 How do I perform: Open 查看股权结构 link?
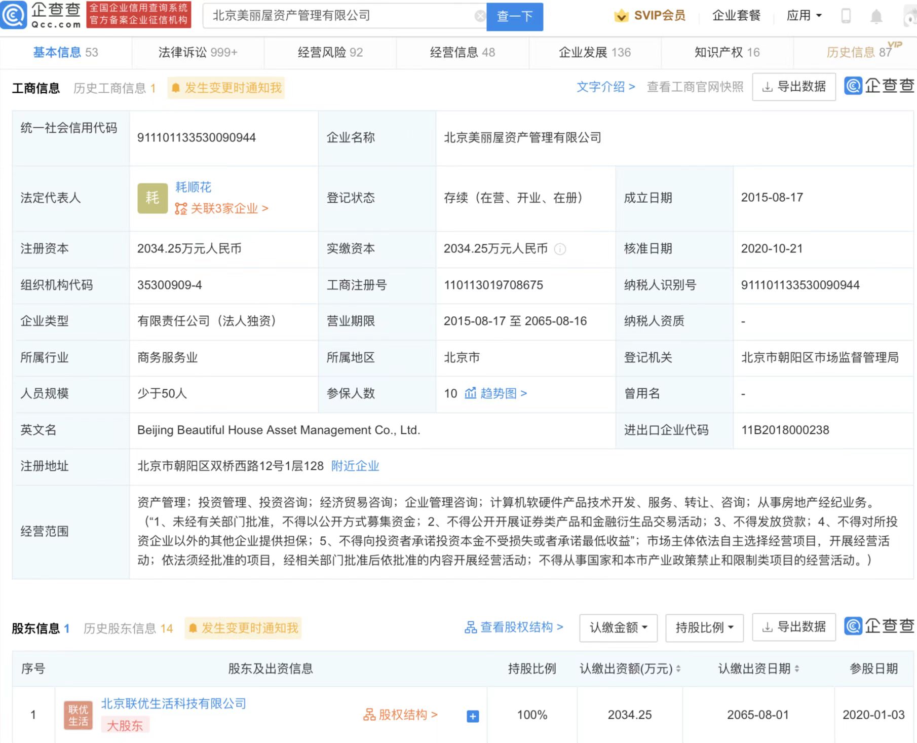click(x=514, y=627)
